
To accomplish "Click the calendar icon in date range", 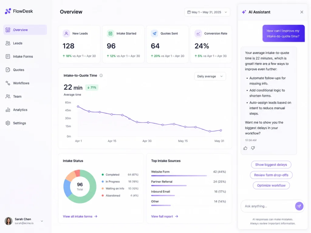I will [189, 12].
